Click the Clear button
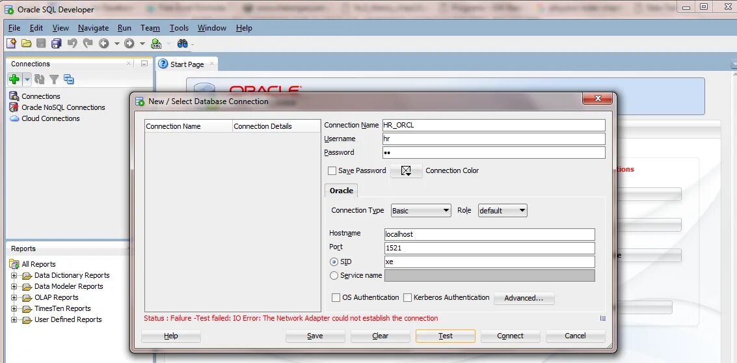This screenshot has height=363, width=737. point(381,336)
